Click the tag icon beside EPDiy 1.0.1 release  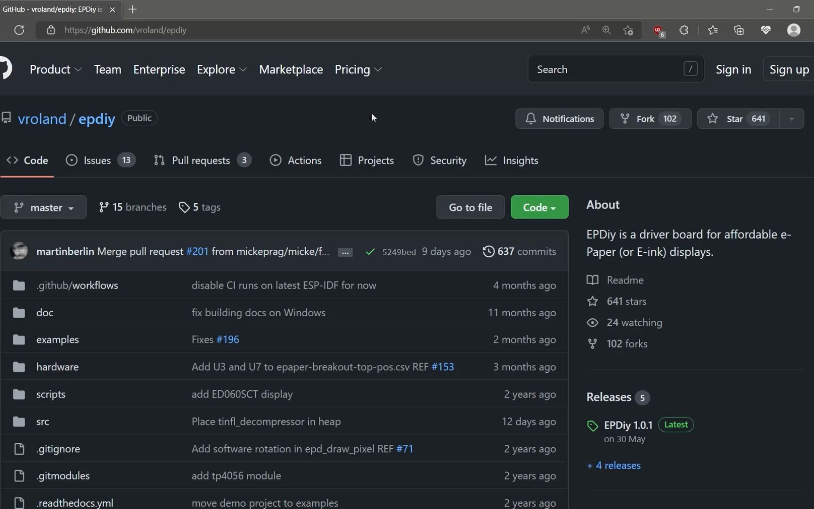[593, 426]
